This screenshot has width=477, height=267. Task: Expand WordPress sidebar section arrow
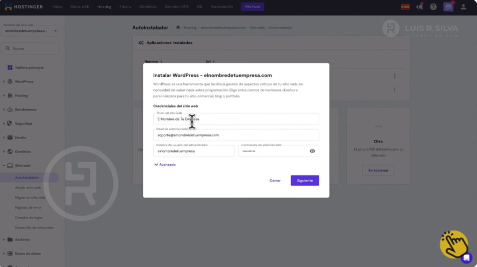click(x=4, y=81)
